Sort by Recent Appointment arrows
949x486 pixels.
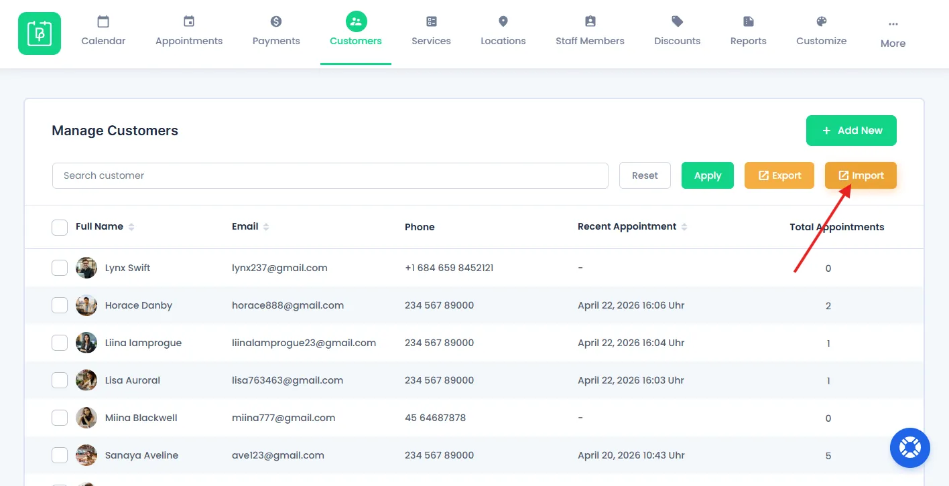click(x=684, y=227)
